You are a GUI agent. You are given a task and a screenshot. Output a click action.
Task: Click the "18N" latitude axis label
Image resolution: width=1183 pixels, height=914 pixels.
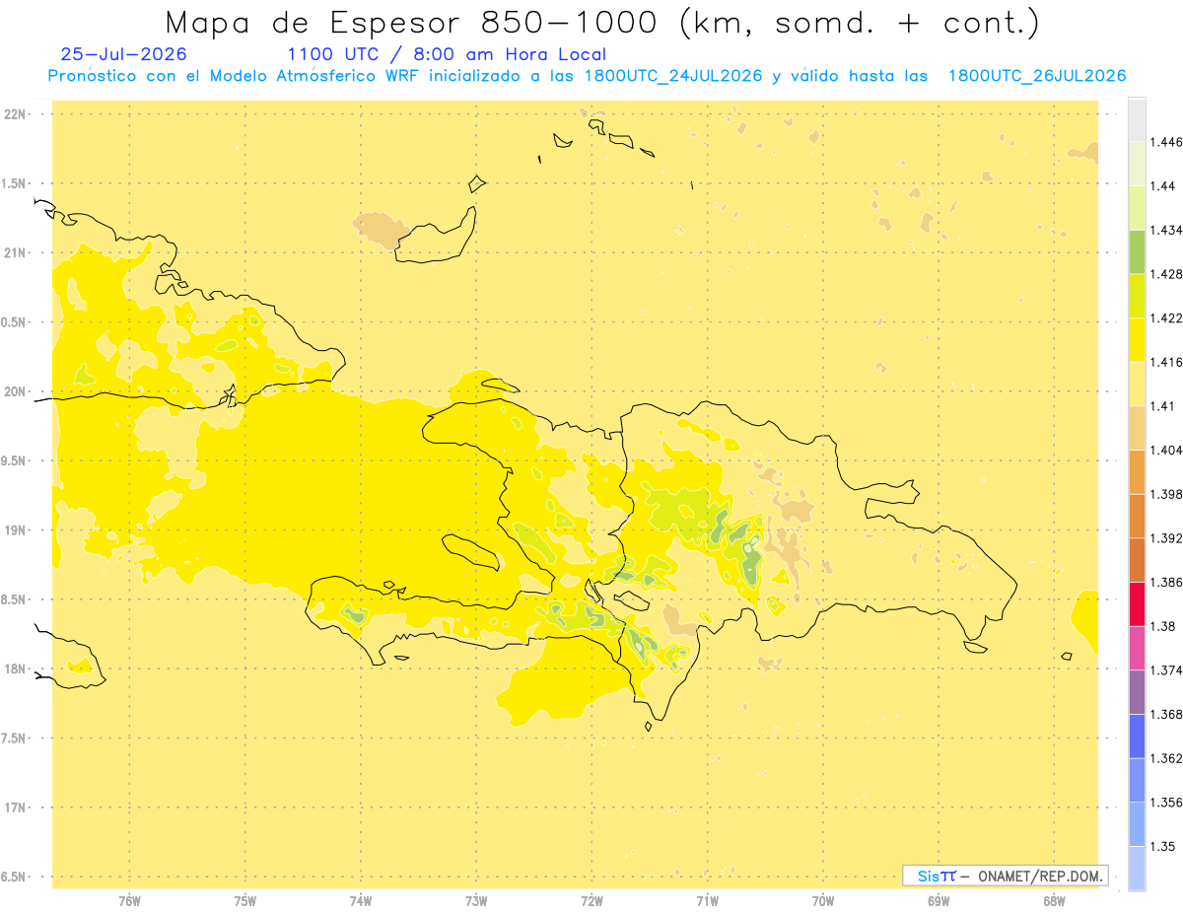[17, 668]
